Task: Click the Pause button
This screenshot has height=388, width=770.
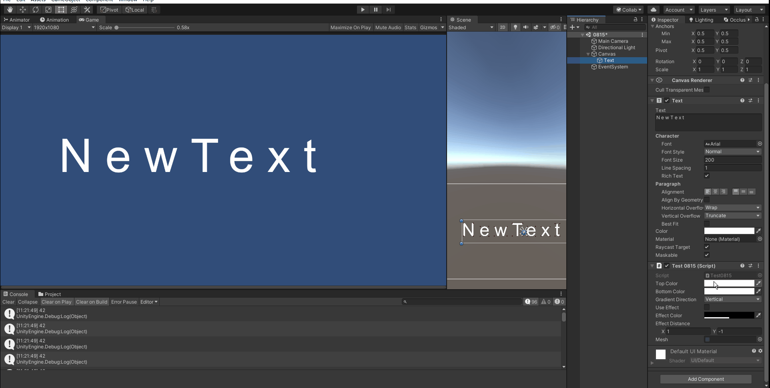Action: (376, 10)
